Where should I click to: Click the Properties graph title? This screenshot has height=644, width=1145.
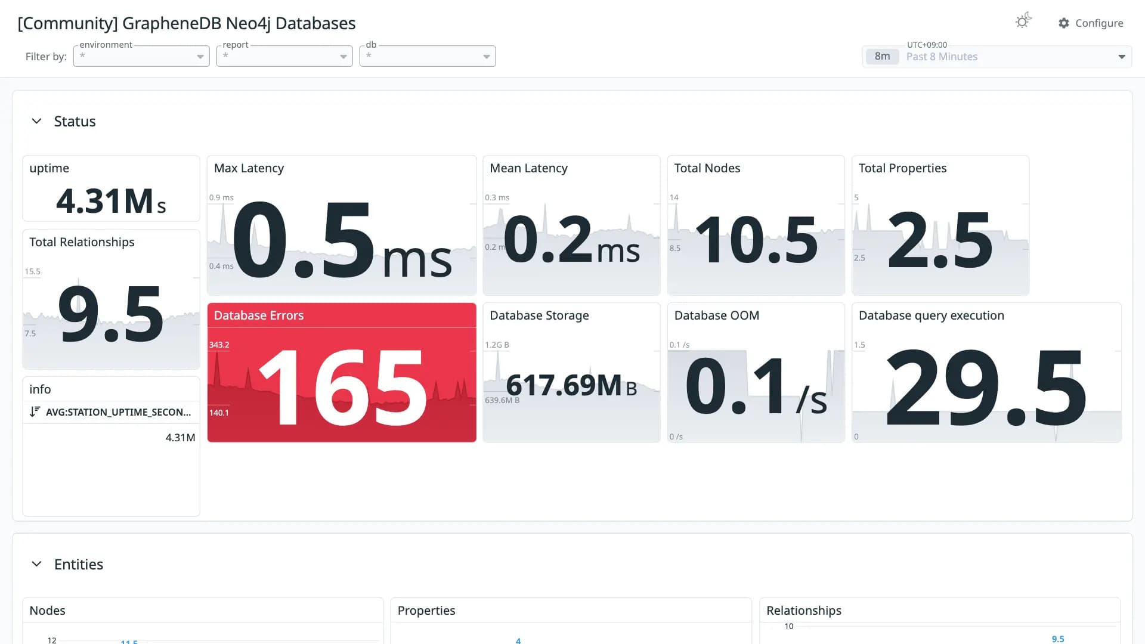tap(426, 611)
